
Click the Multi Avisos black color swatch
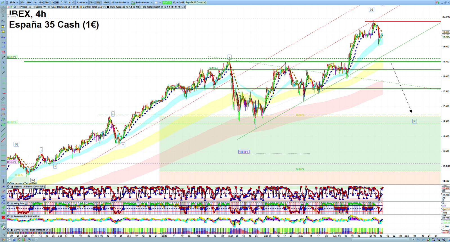pyautogui.click(x=108, y=7)
